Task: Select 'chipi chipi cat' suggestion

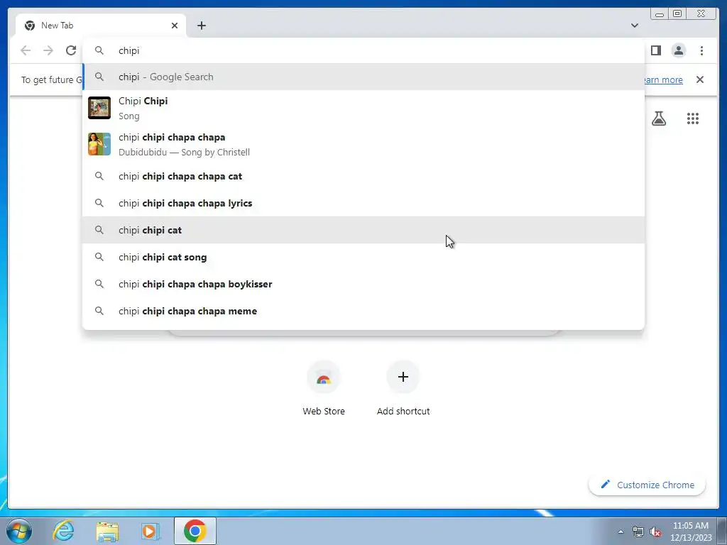Action: [363, 230]
